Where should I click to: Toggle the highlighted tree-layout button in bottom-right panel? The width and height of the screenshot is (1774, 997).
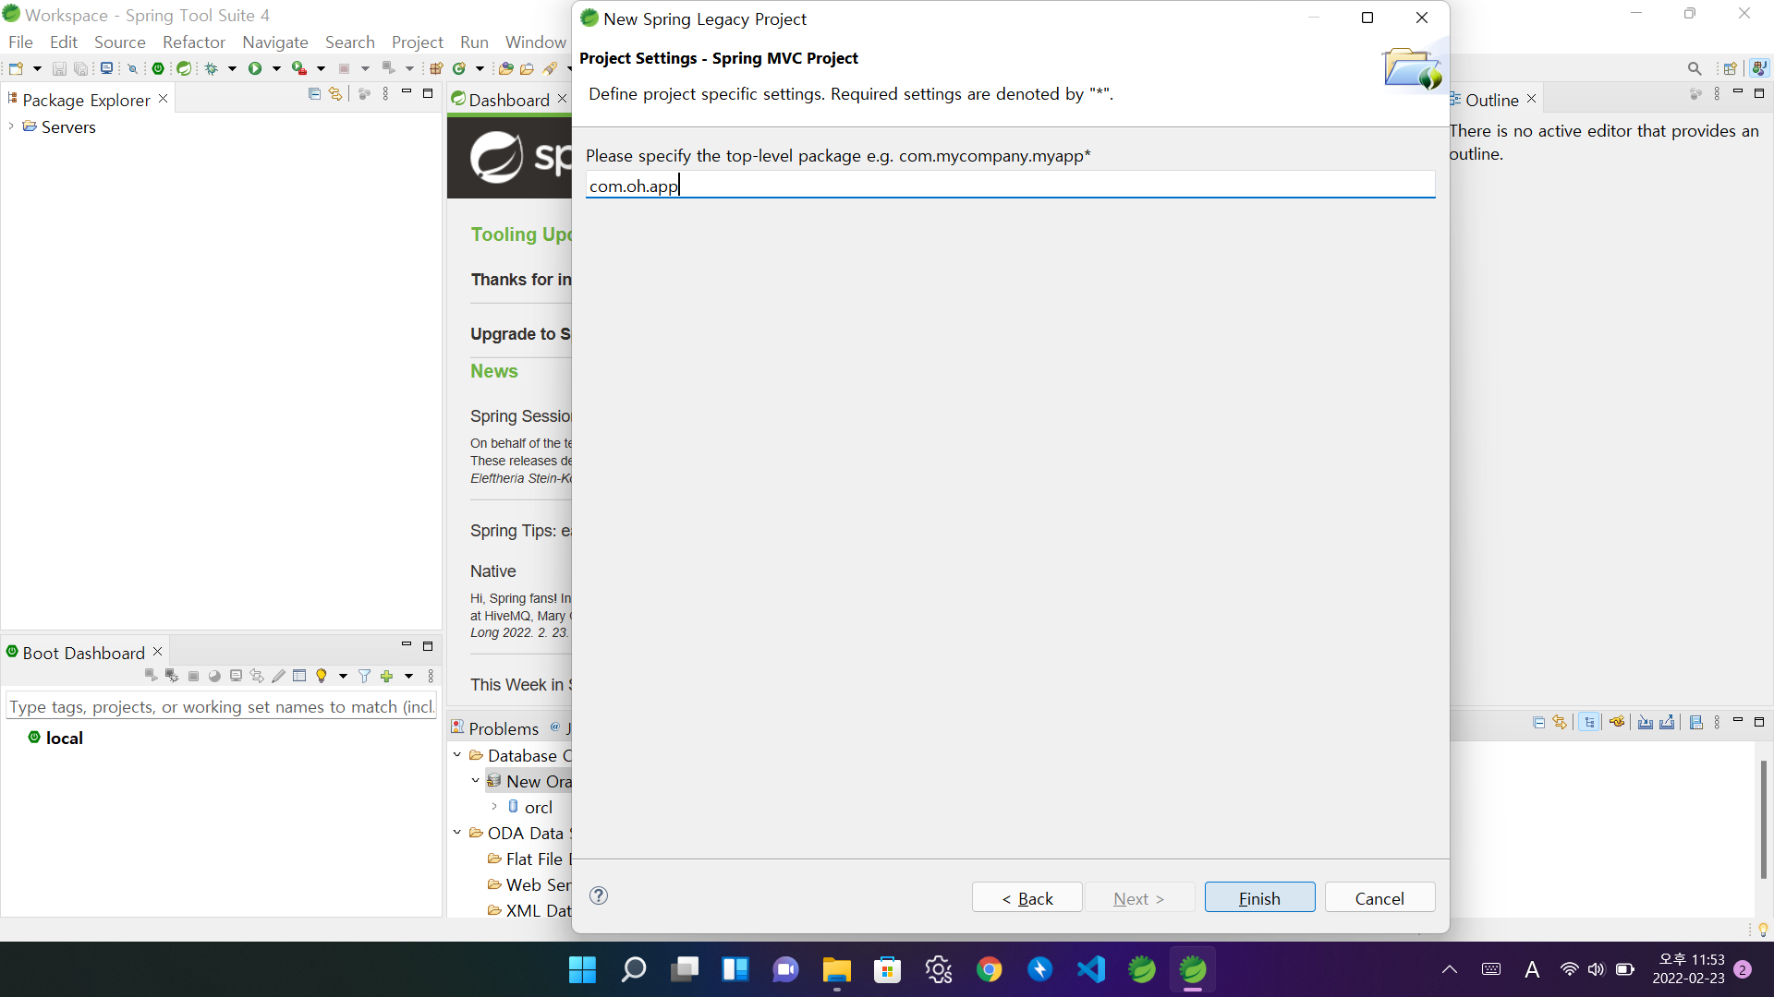1589,723
